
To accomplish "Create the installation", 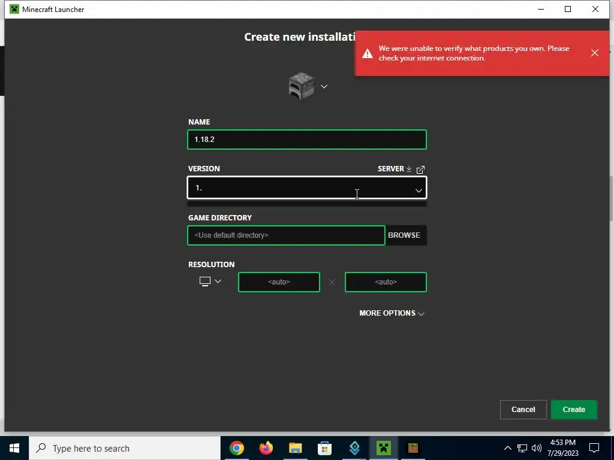I will pos(574,410).
